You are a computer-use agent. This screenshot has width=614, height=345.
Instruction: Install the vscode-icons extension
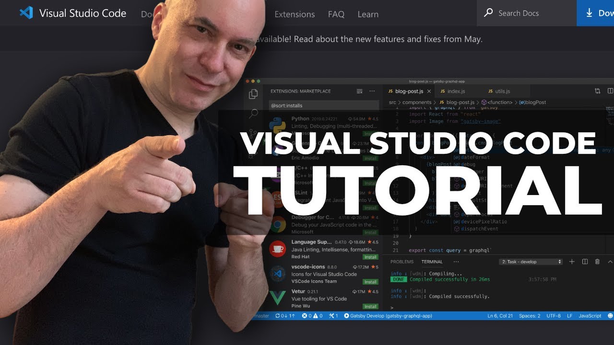[x=370, y=282]
